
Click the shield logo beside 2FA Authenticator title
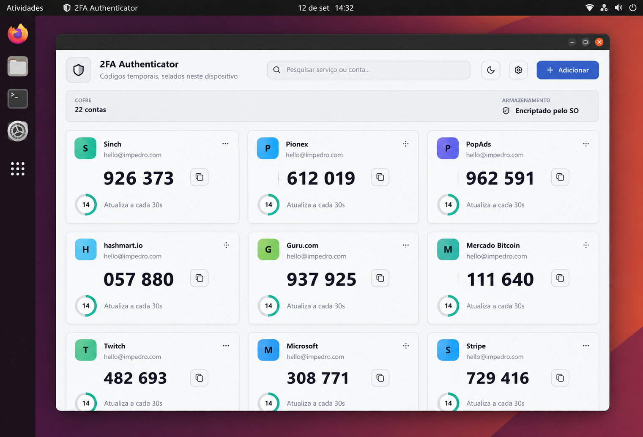pos(79,70)
